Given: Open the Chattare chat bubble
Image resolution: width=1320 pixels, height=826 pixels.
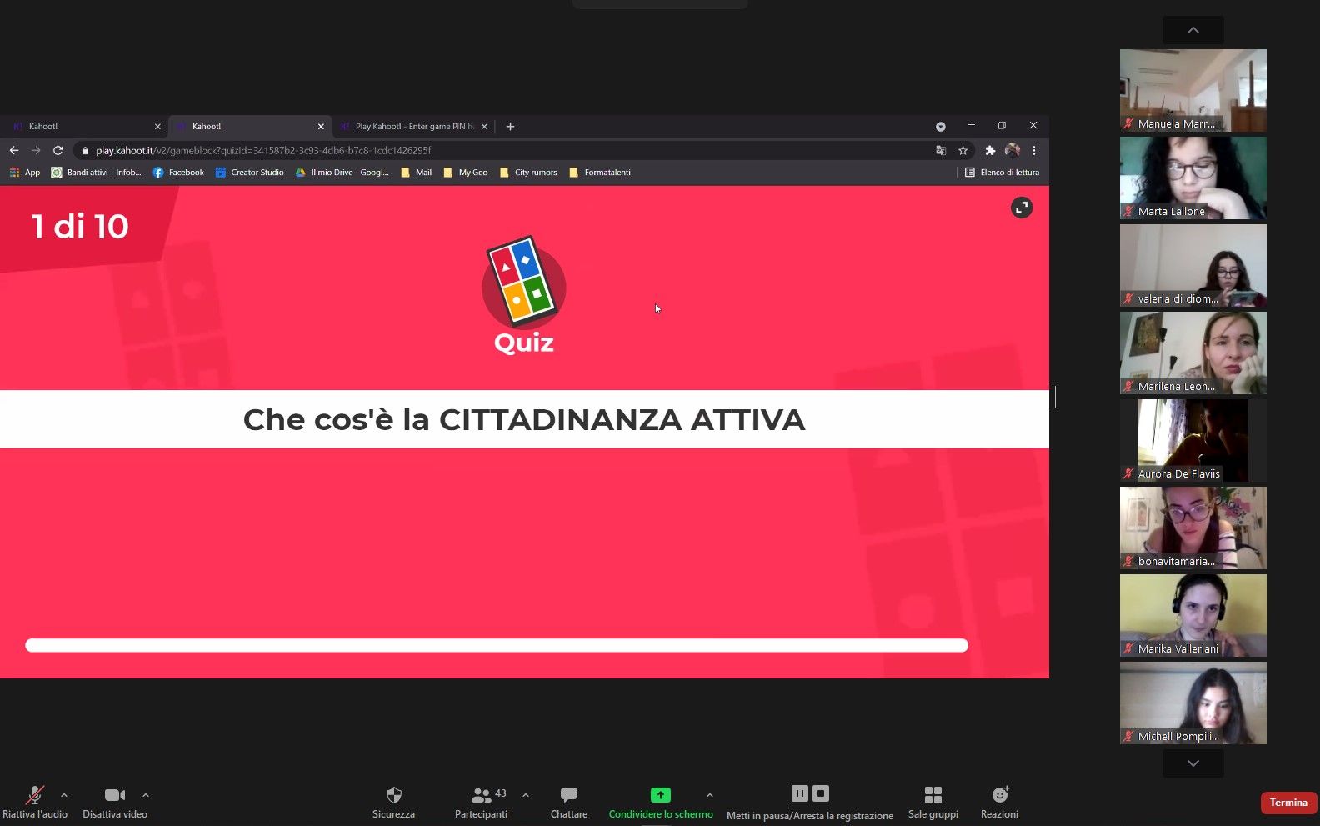Looking at the screenshot, I should click(x=569, y=795).
